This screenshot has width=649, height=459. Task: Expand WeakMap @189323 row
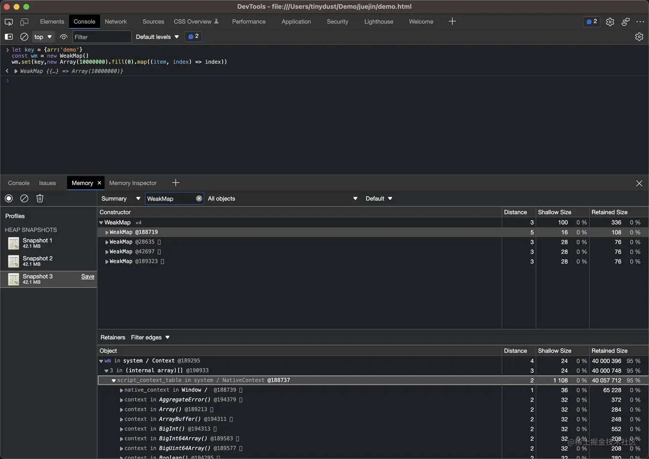click(x=107, y=261)
